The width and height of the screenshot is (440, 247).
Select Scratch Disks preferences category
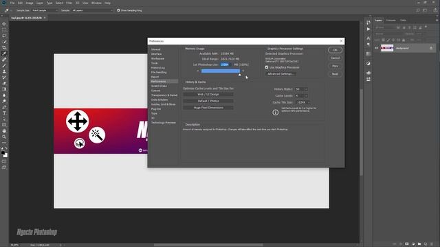(159, 86)
